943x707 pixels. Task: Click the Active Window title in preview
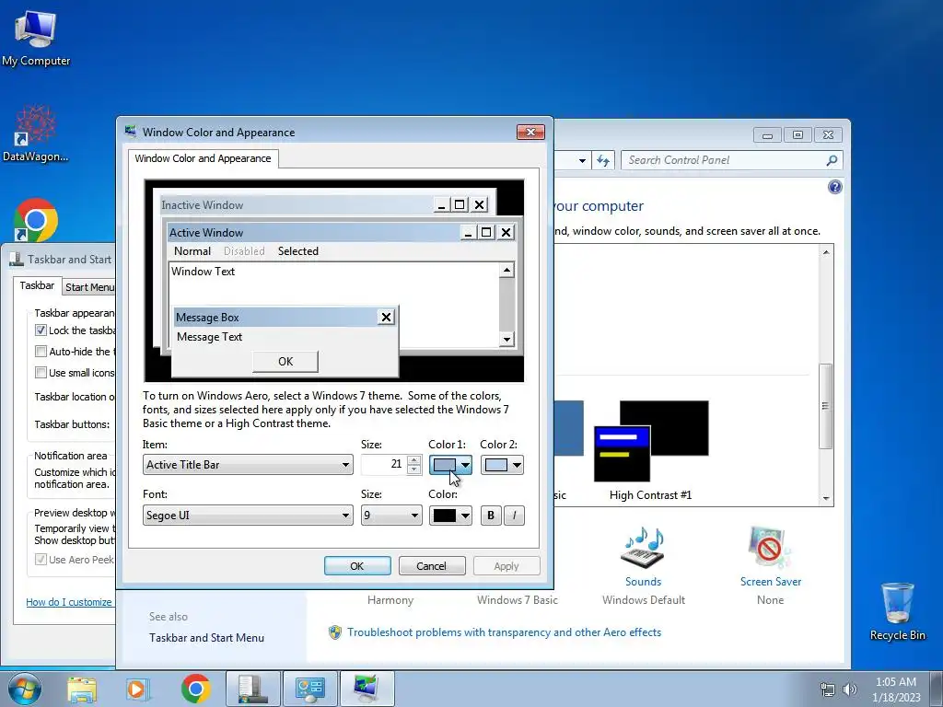click(x=206, y=233)
